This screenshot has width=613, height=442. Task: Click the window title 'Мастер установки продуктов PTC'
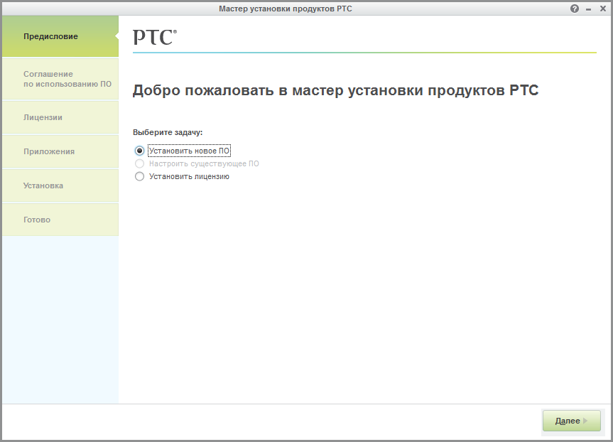(x=286, y=9)
